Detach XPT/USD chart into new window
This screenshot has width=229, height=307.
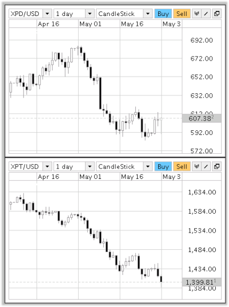pos(216,166)
